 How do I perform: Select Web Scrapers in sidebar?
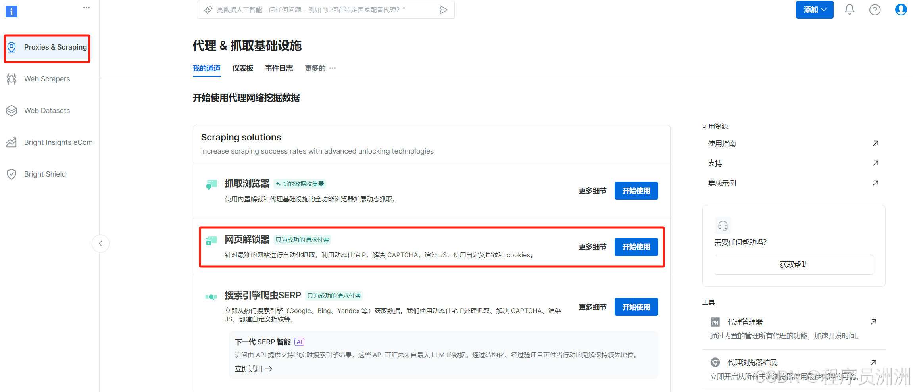(47, 79)
